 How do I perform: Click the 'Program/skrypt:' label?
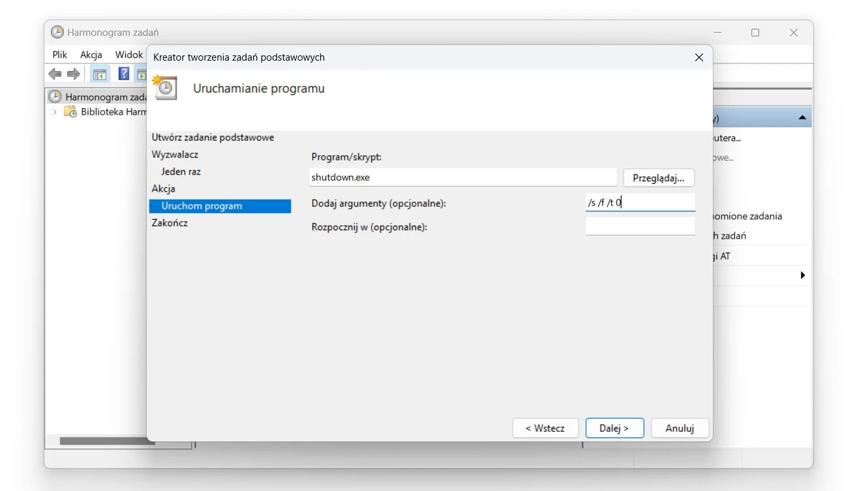click(346, 157)
